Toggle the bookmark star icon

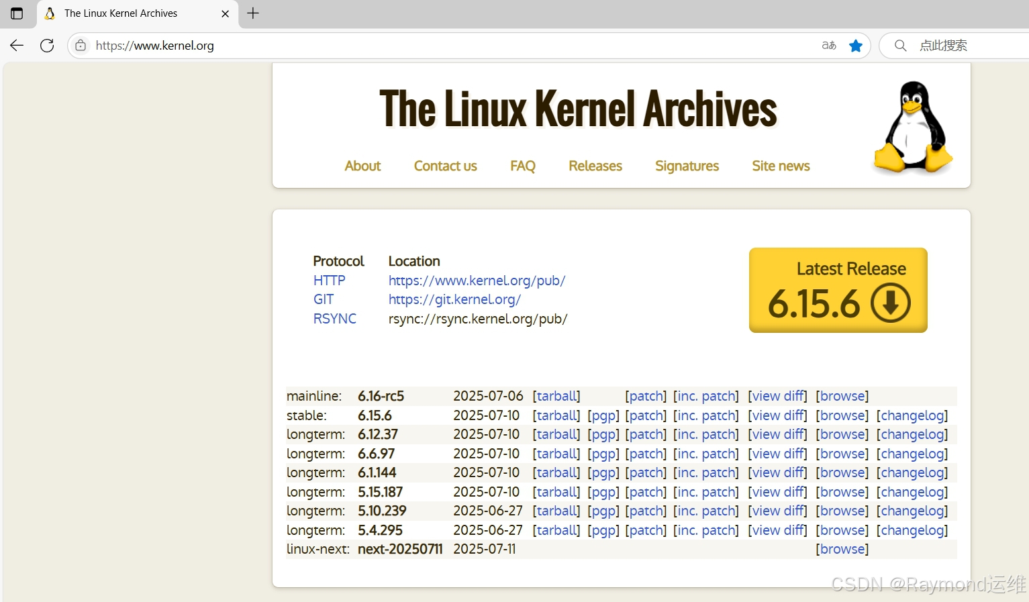tap(856, 46)
